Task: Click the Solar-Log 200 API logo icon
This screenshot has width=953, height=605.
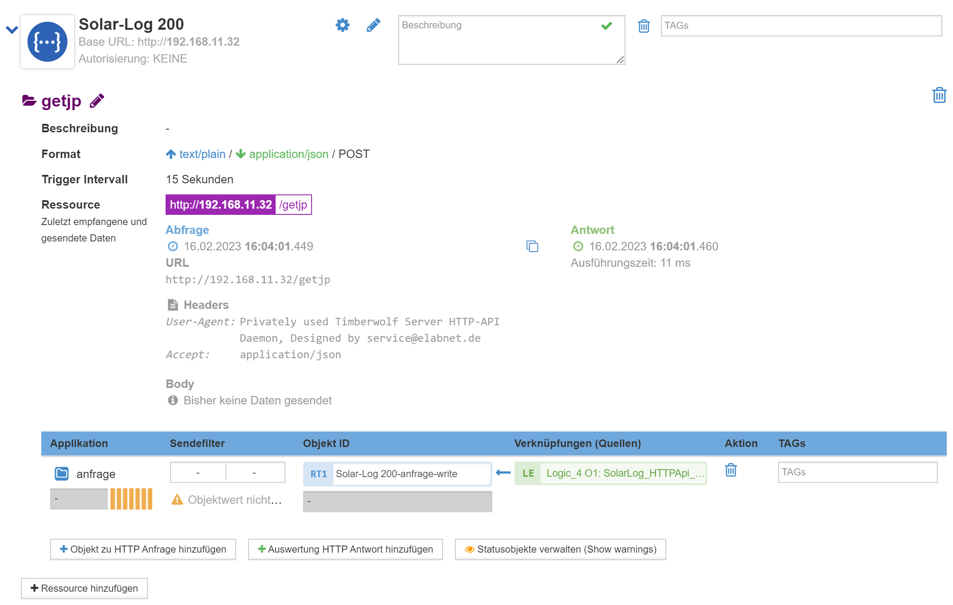Action: click(47, 42)
